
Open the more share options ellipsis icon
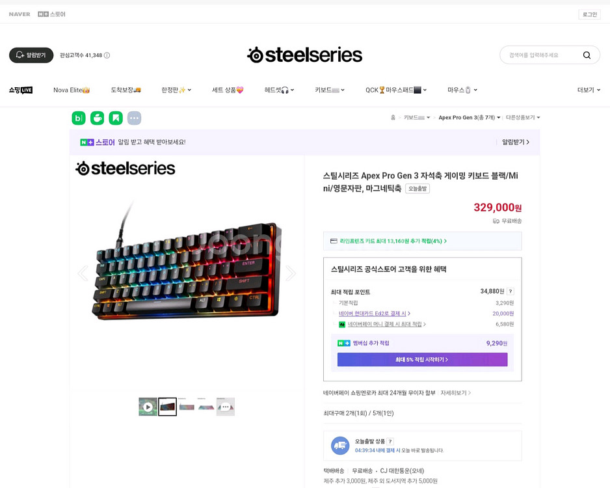[135, 118]
